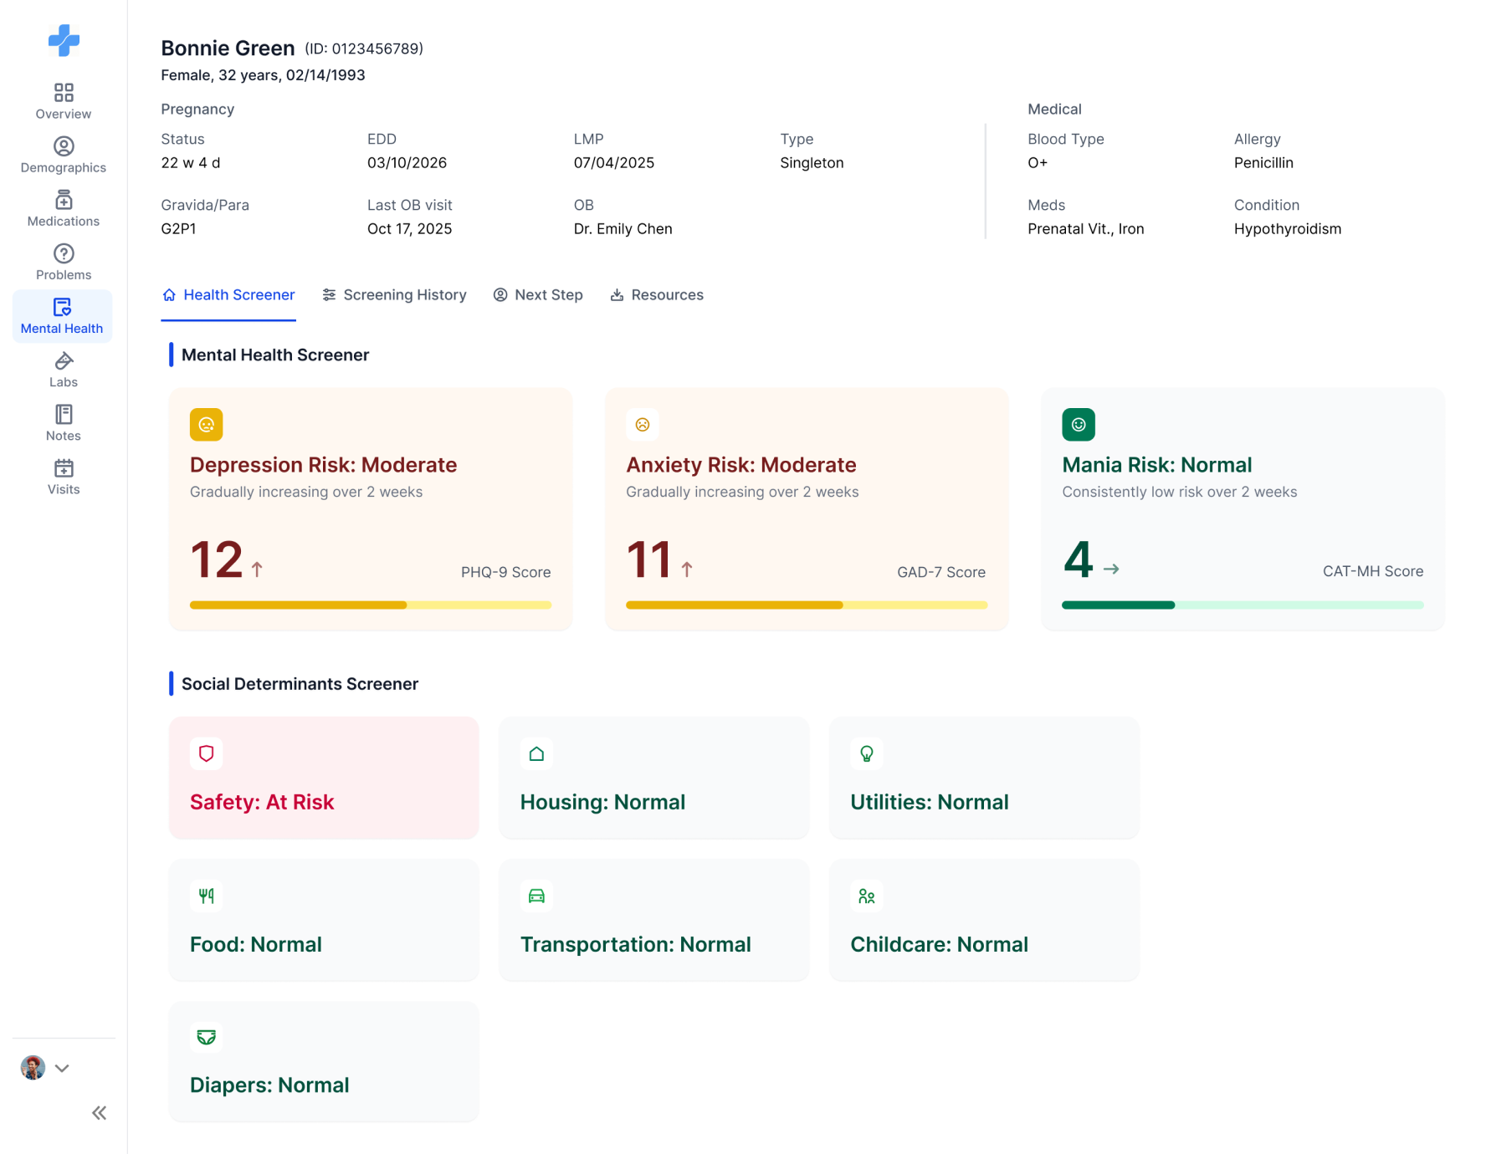Open the Overview section in the sidebar
This screenshot has width=1486, height=1154.
coord(64,101)
